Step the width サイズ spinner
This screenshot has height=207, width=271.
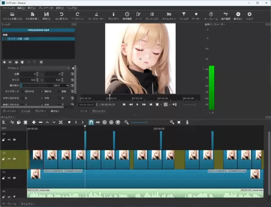[x=37, y=80]
